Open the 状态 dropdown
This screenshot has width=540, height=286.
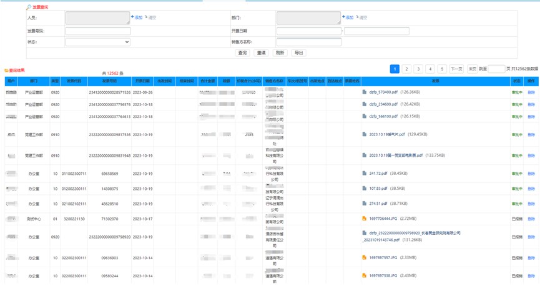coord(98,42)
